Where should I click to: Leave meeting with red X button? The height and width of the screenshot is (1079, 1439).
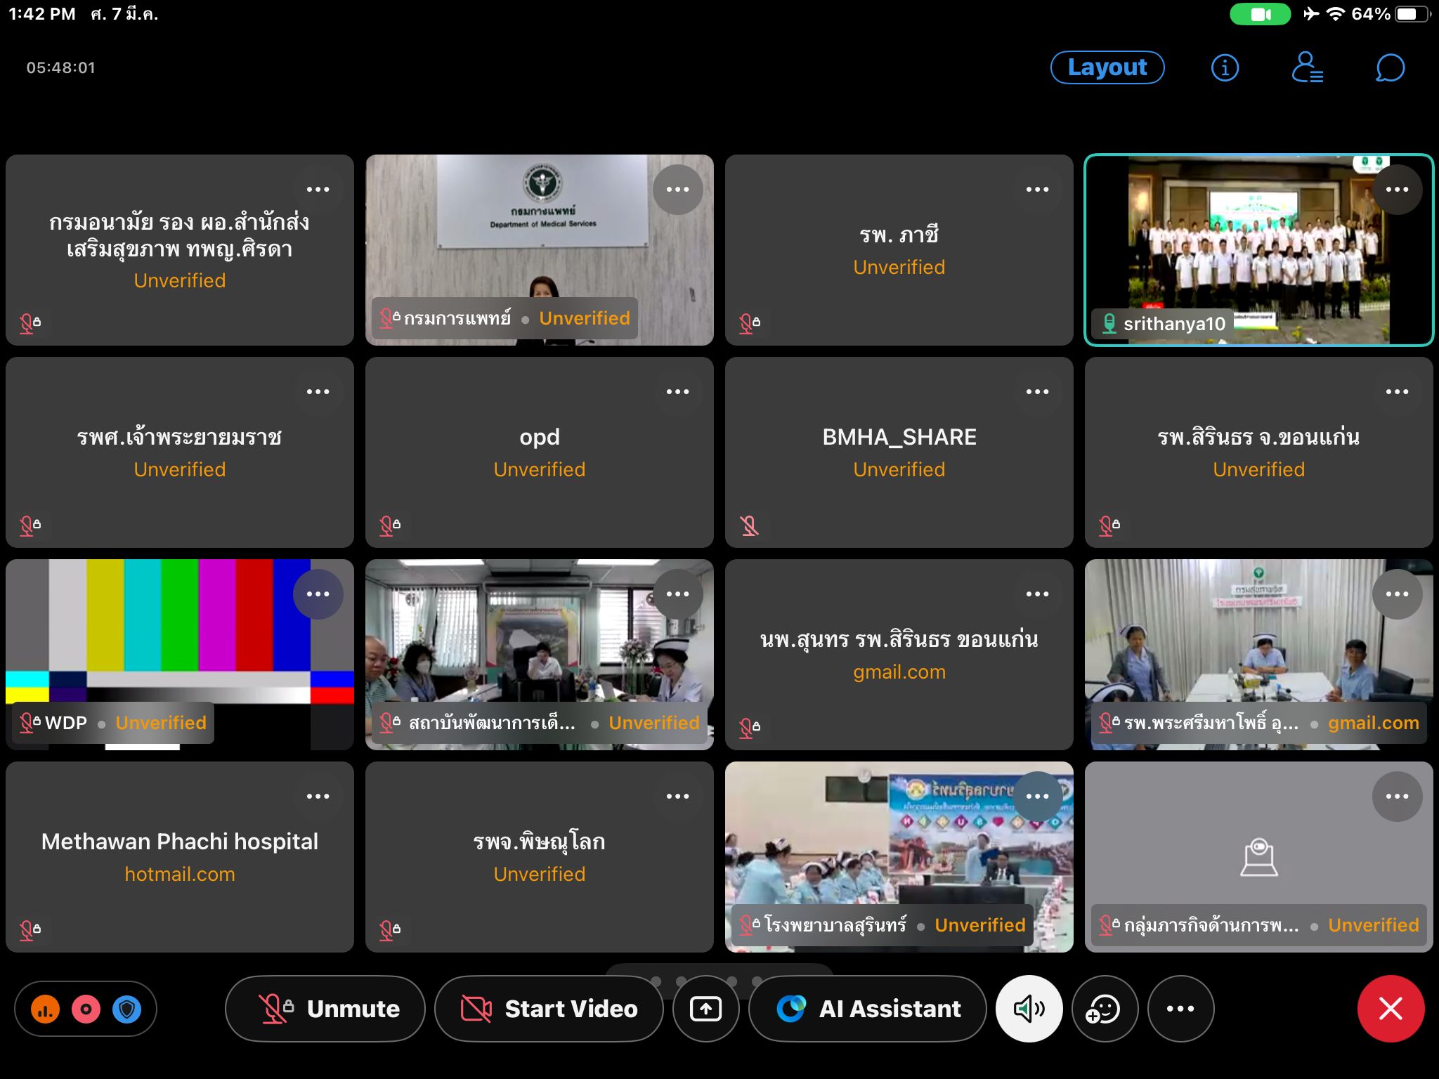coord(1391,1009)
